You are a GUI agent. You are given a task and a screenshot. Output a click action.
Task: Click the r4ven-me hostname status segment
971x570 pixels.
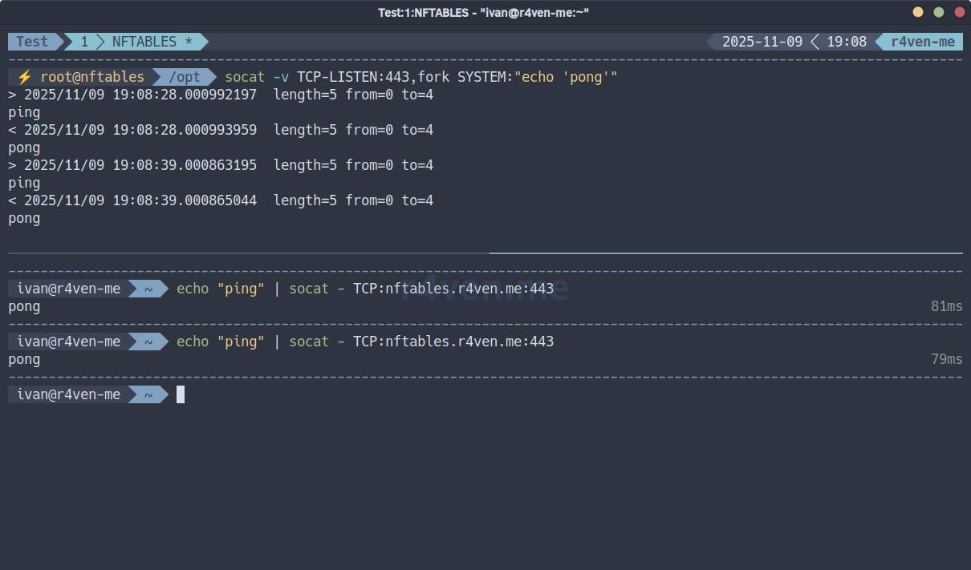click(923, 42)
